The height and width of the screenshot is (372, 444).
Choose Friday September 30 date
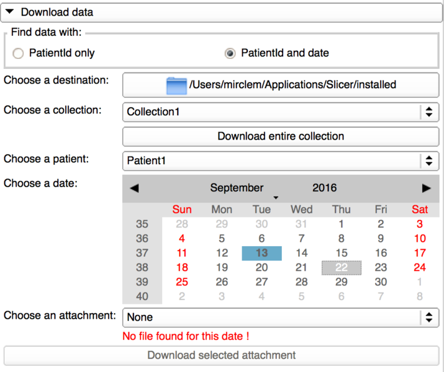(x=381, y=282)
